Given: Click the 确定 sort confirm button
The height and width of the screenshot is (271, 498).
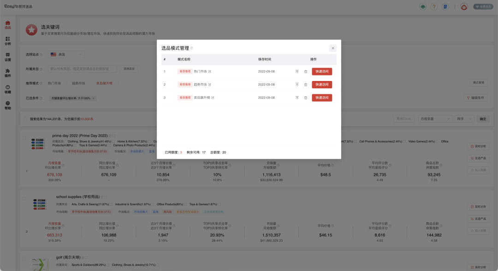Looking at the screenshot, I should point(483,119).
